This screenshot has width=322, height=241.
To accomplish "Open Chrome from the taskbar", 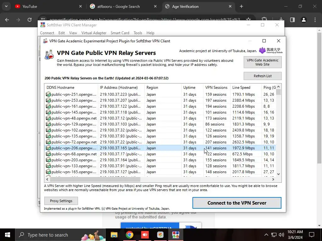I will point(129,235).
